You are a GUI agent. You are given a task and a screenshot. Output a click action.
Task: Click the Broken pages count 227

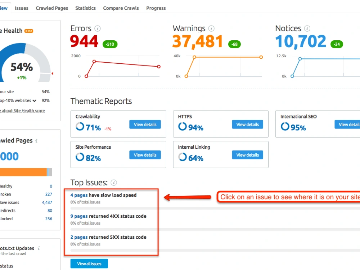click(x=49, y=194)
